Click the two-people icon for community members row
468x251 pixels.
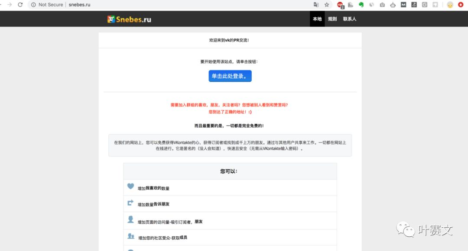tap(130, 237)
